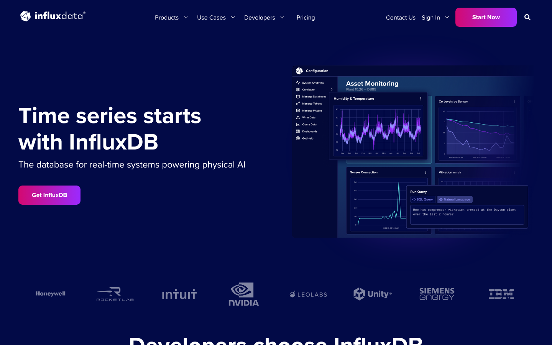Click the 'Time series starts with InfluxDB' heading
Screen dimensions: 552x345
point(110,129)
